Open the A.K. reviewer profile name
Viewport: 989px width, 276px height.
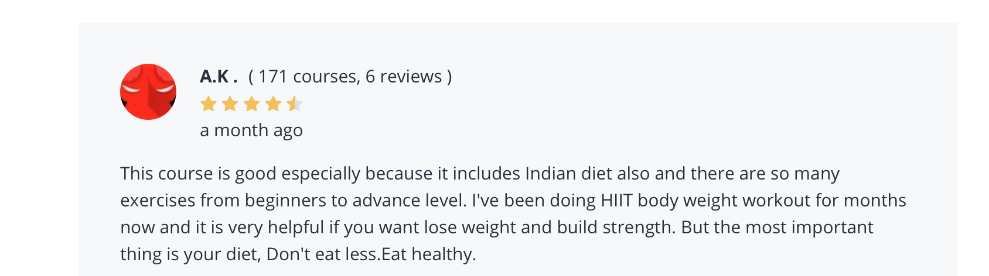click(x=219, y=77)
